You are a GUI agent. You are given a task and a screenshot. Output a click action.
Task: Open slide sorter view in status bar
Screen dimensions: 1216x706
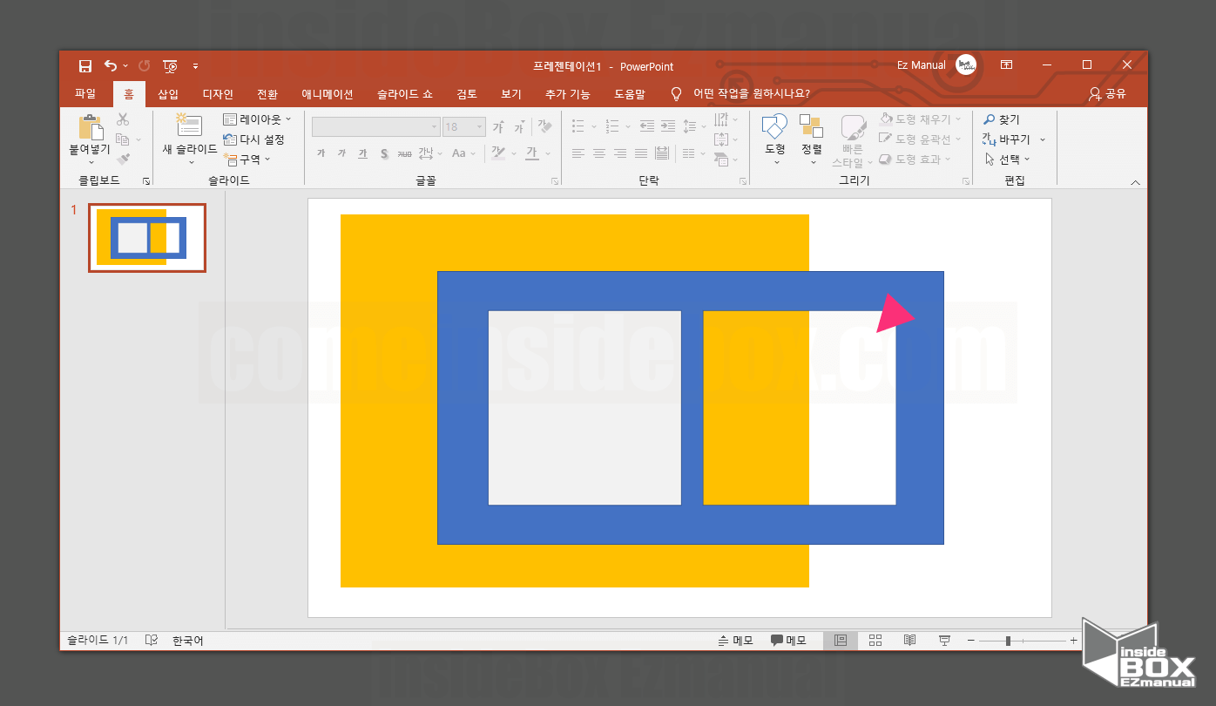875,641
